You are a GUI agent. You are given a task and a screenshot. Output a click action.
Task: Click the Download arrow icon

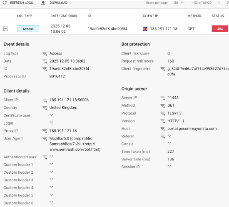[43, 3]
